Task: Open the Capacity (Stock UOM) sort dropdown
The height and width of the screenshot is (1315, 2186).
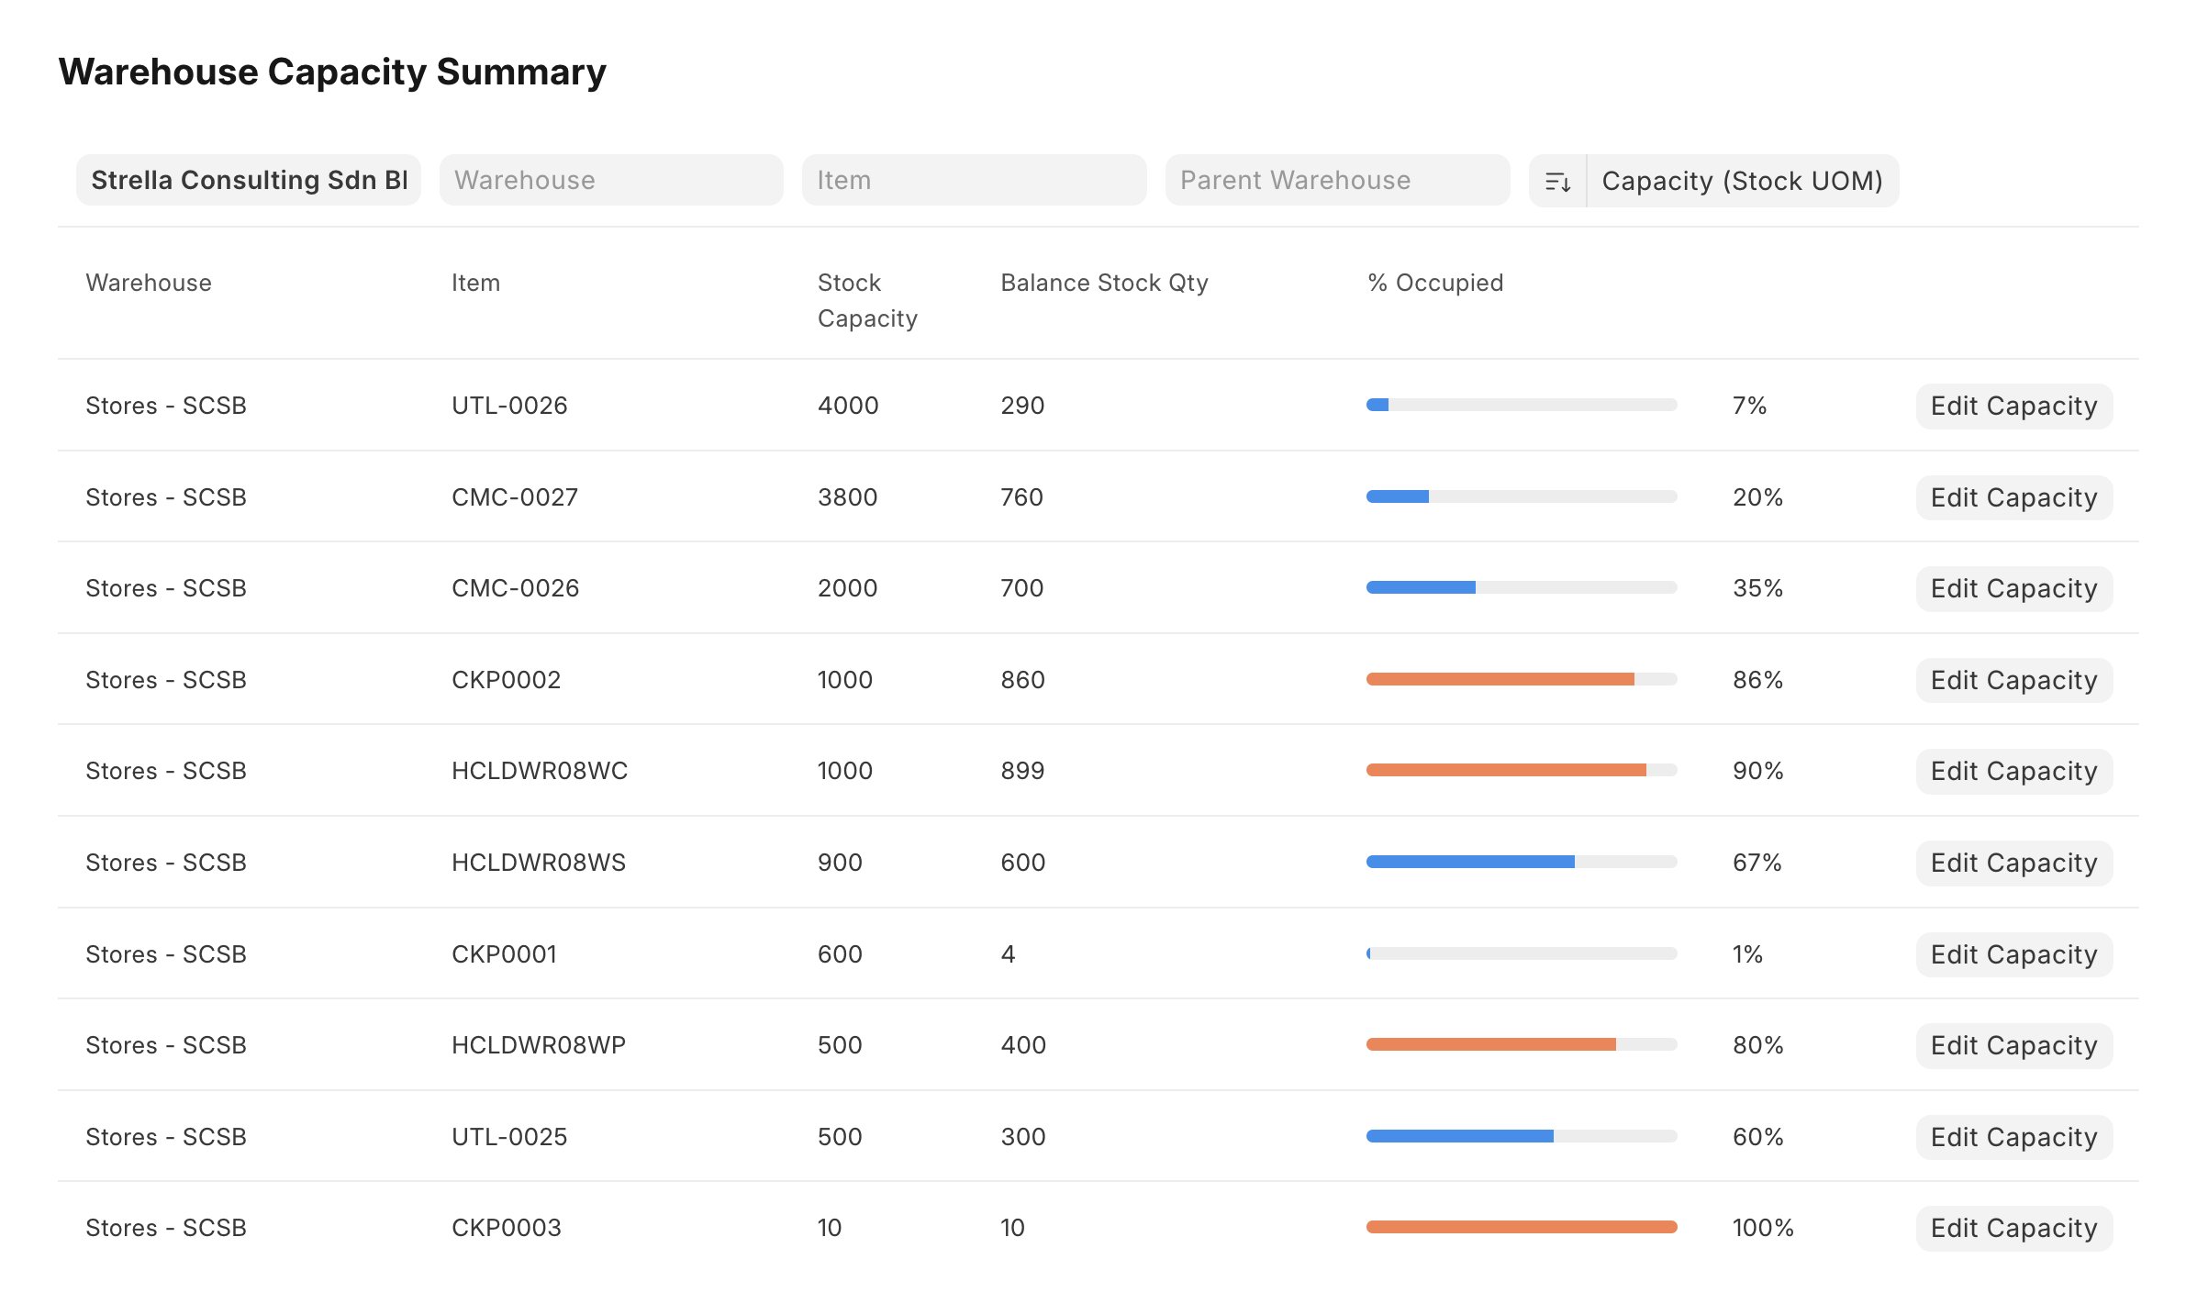Action: (x=1741, y=181)
